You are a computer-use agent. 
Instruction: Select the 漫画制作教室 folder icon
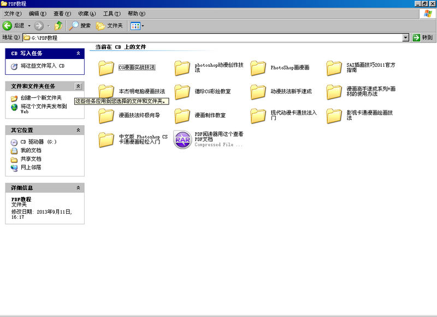(182, 115)
